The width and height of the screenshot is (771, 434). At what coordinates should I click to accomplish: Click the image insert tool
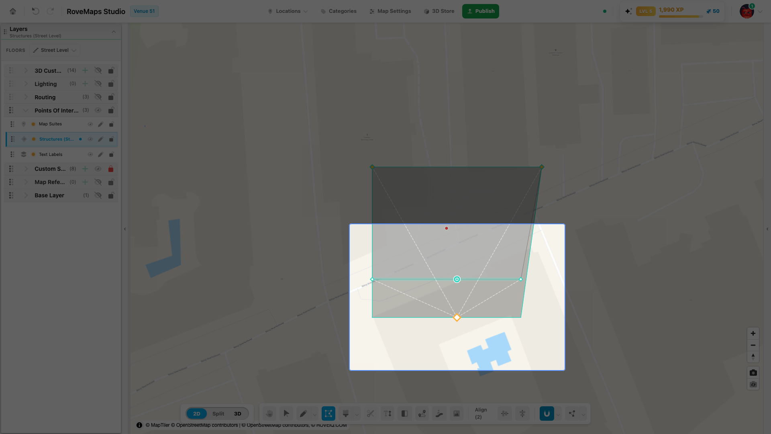pos(457,414)
